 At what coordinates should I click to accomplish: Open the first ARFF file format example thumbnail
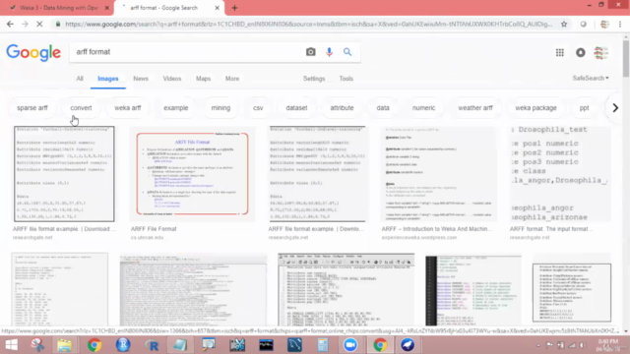(x=64, y=174)
